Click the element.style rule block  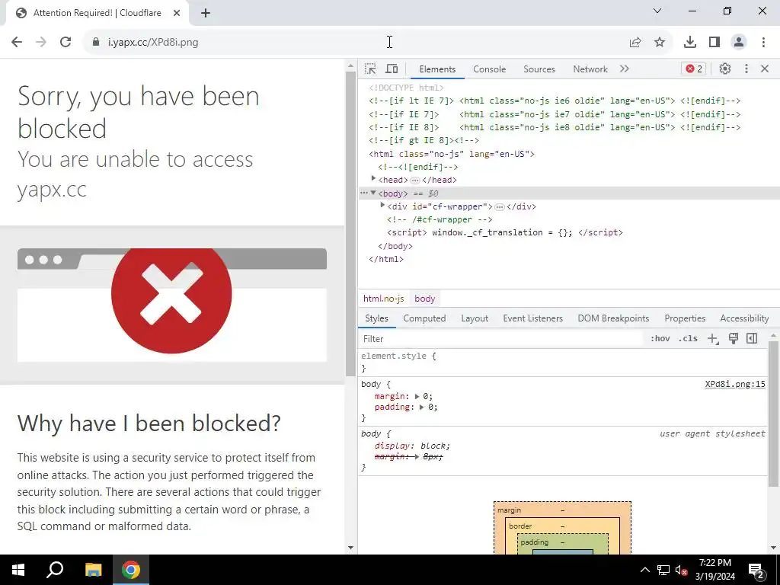[x=563, y=362]
